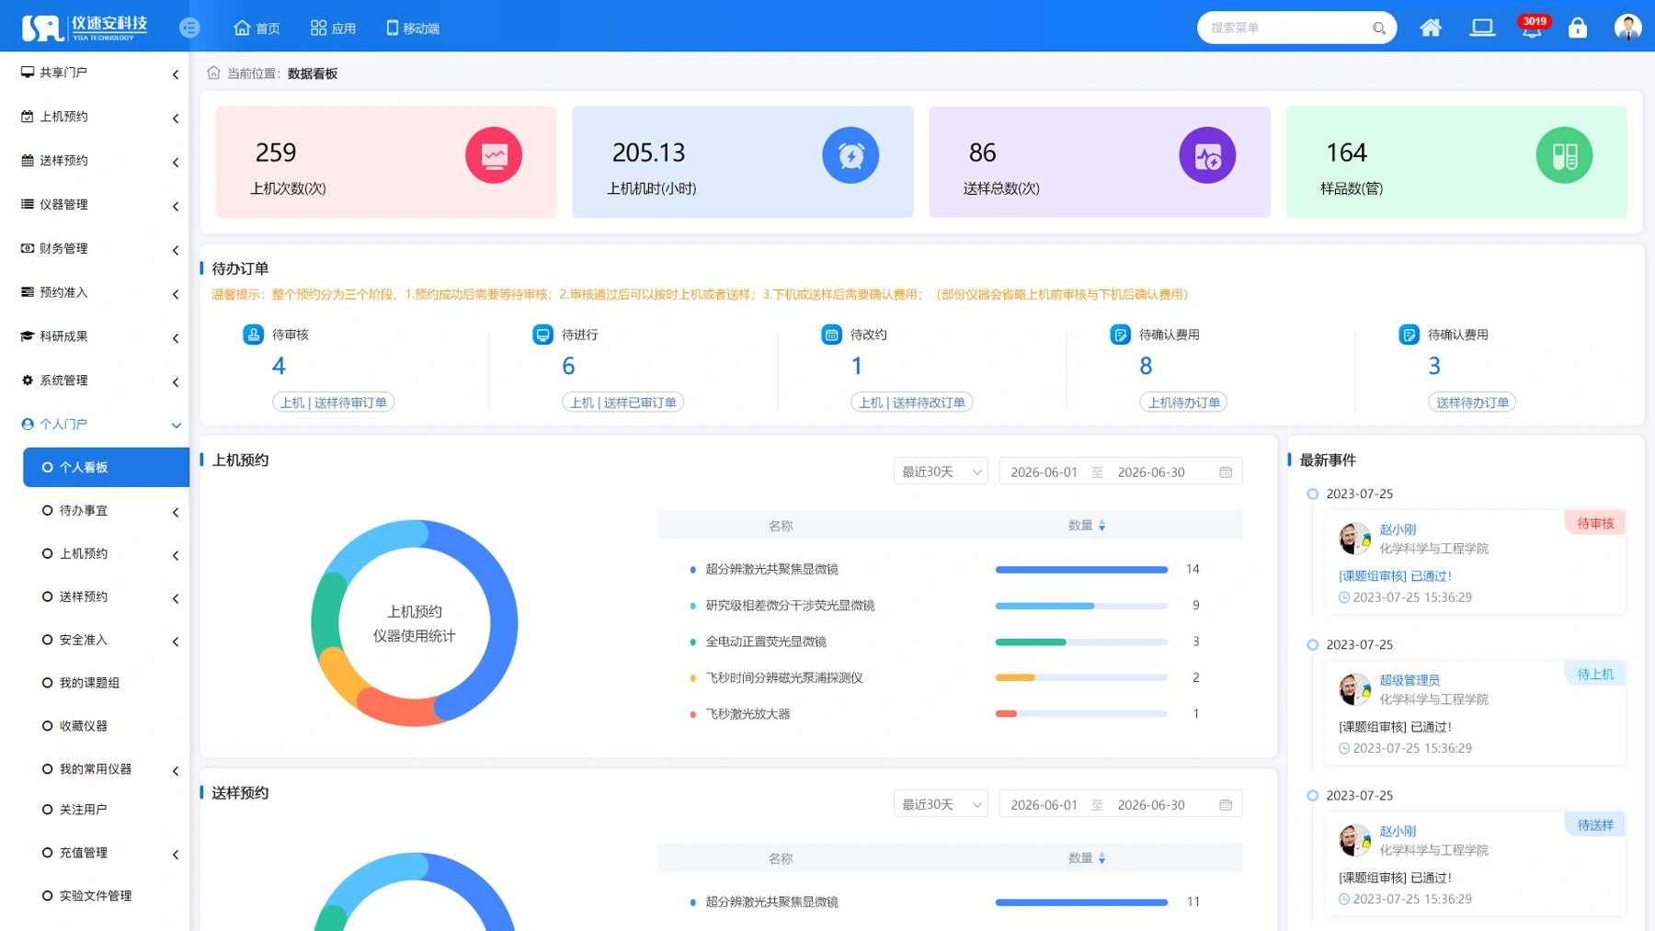Click 送样待办订单 button
This screenshot has width=1655, height=931.
(x=1472, y=403)
